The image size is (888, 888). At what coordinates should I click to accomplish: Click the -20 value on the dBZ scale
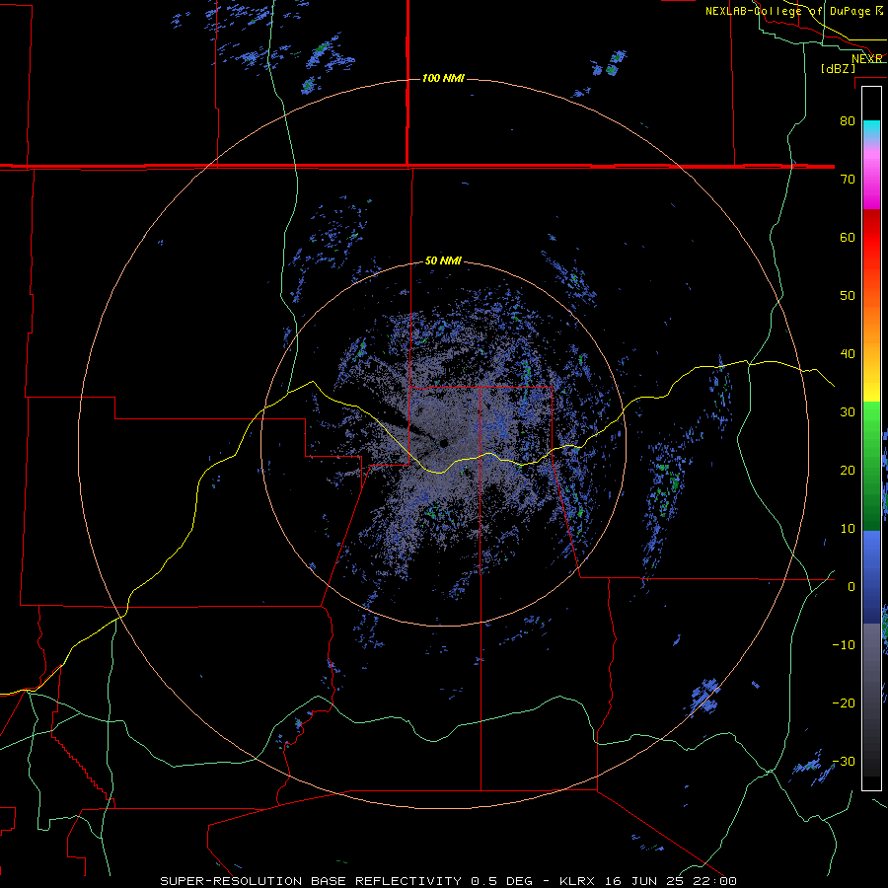[x=844, y=703]
